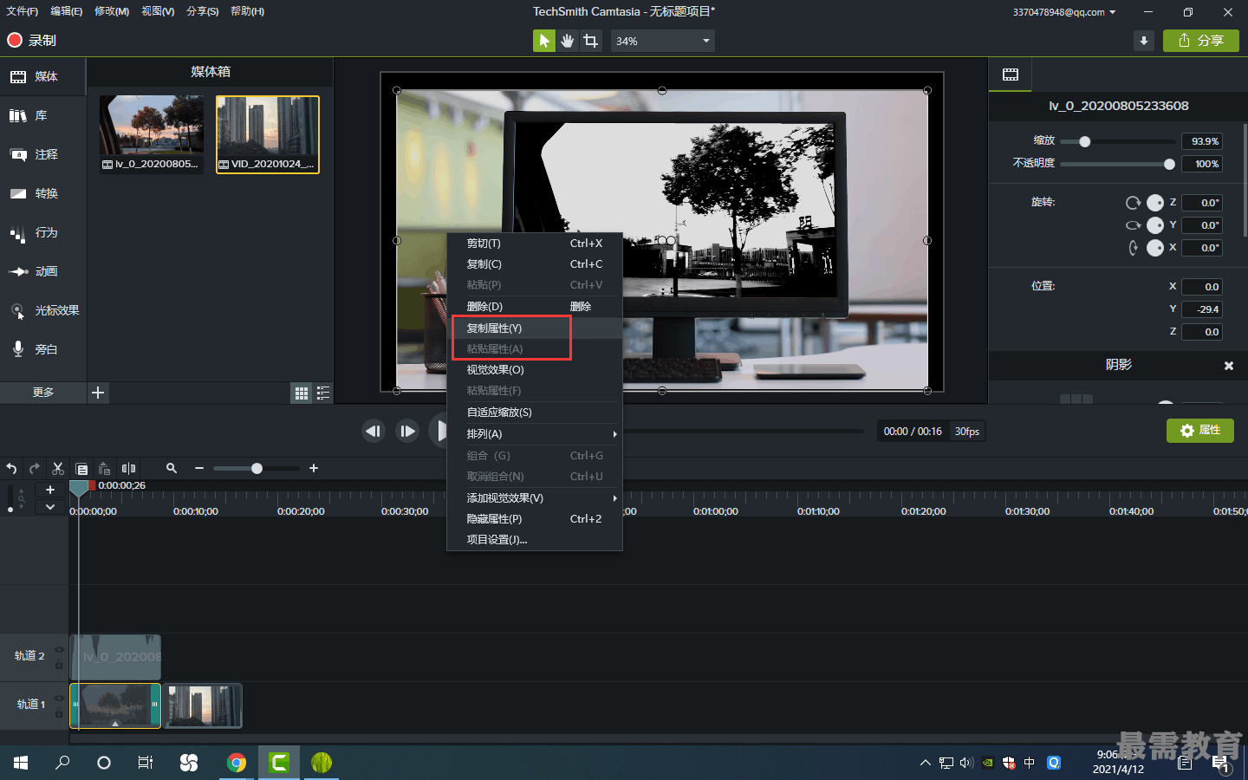Toggle visibility eye of 轨道 1

(x=59, y=698)
